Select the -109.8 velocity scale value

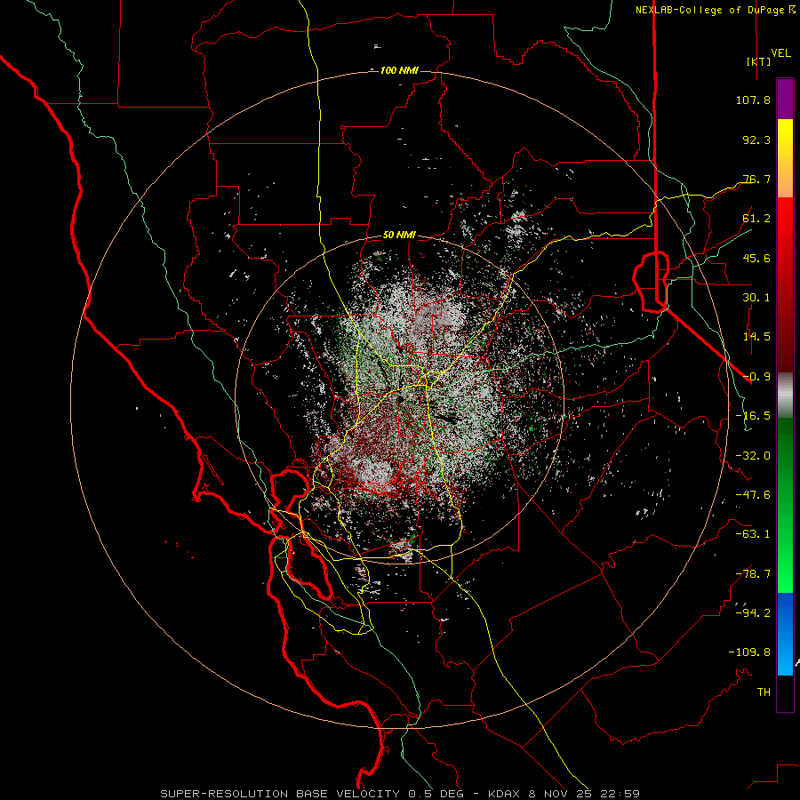749,652
